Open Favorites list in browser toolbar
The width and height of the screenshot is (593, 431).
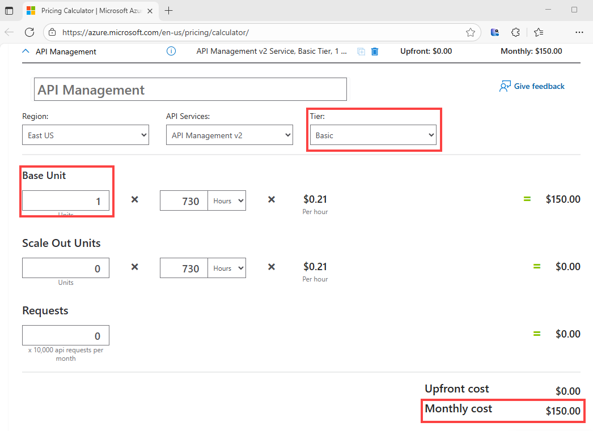click(537, 32)
